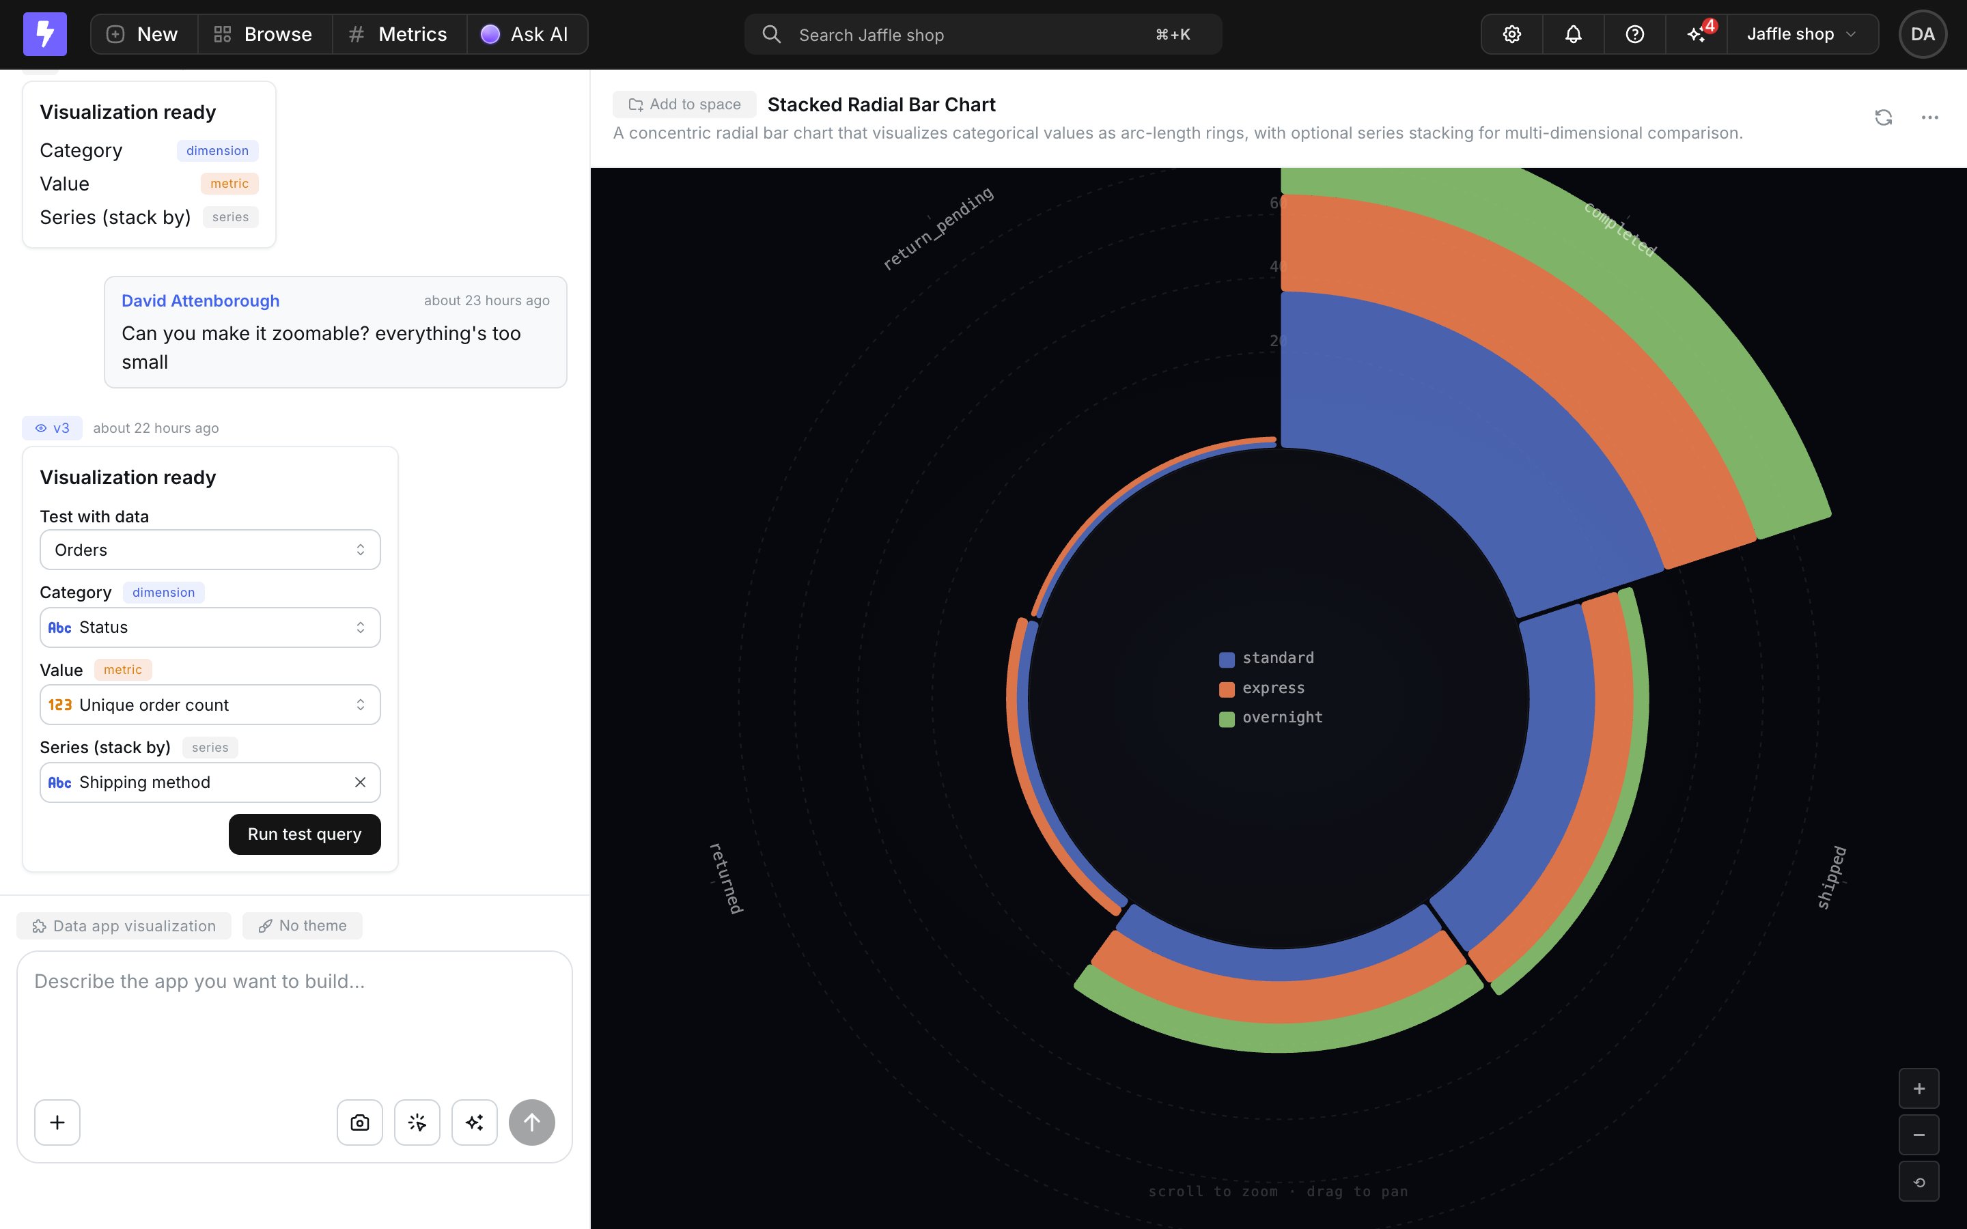This screenshot has height=1229, width=1967.
Task: Clear the Shipping method series selection
Action: pyautogui.click(x=360, y=782)
